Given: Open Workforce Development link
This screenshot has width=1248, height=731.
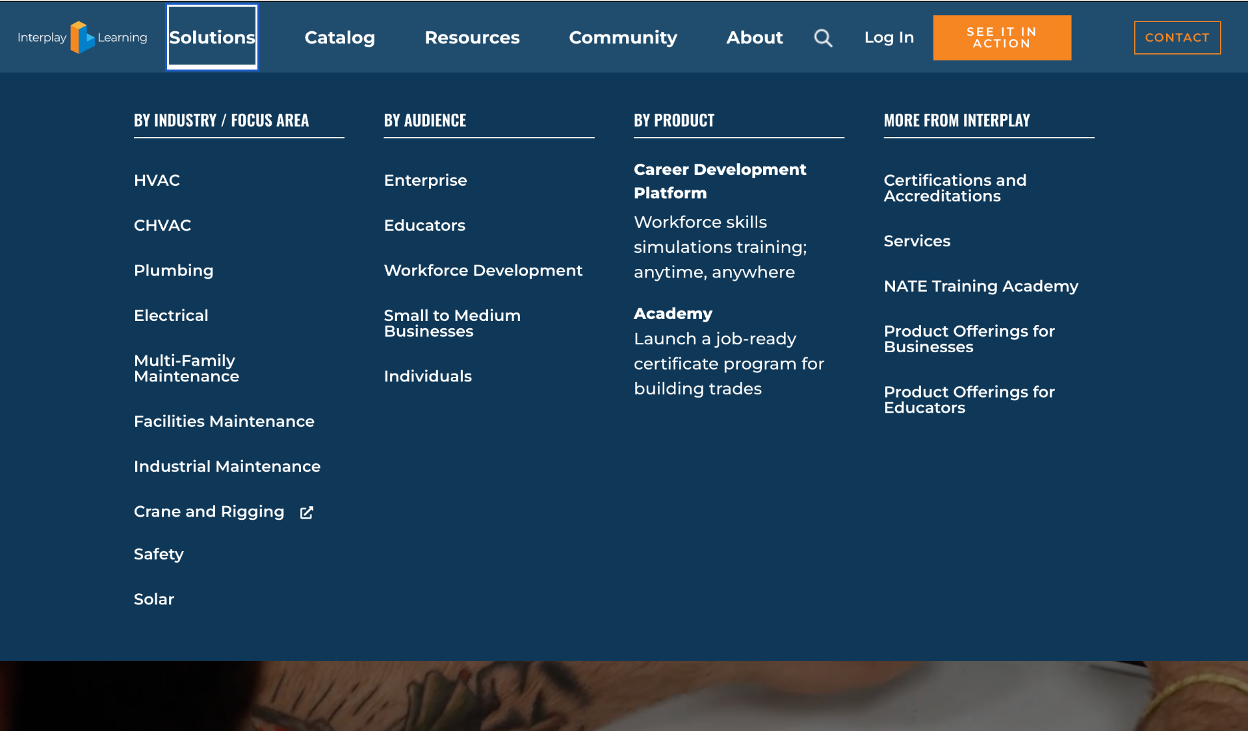Looking at the screenshot, I should [x=483, y=271].
